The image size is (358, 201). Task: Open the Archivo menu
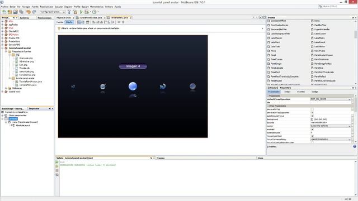4,7
